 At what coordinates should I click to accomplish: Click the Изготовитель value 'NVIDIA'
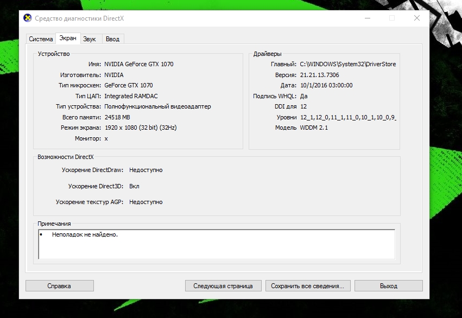point(113,75)
